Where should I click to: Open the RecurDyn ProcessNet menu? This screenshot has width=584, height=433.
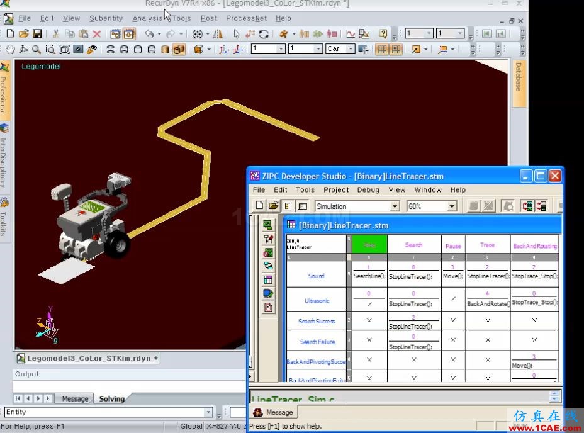pos(246,18)
